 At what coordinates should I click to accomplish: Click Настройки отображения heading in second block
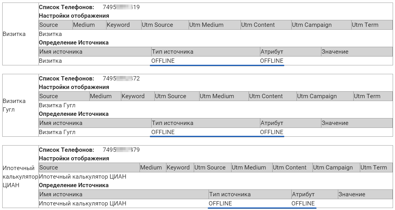click(74, 87)
